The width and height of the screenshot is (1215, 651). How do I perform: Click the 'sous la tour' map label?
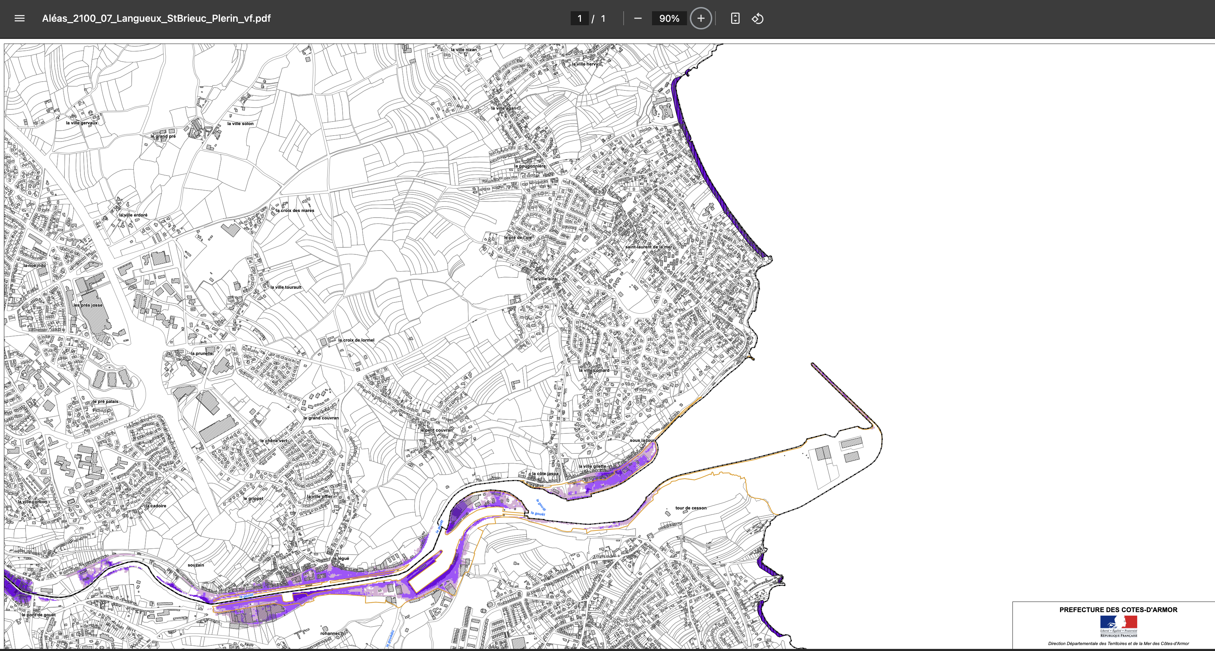pyautogui.click(x=643, y=441)
